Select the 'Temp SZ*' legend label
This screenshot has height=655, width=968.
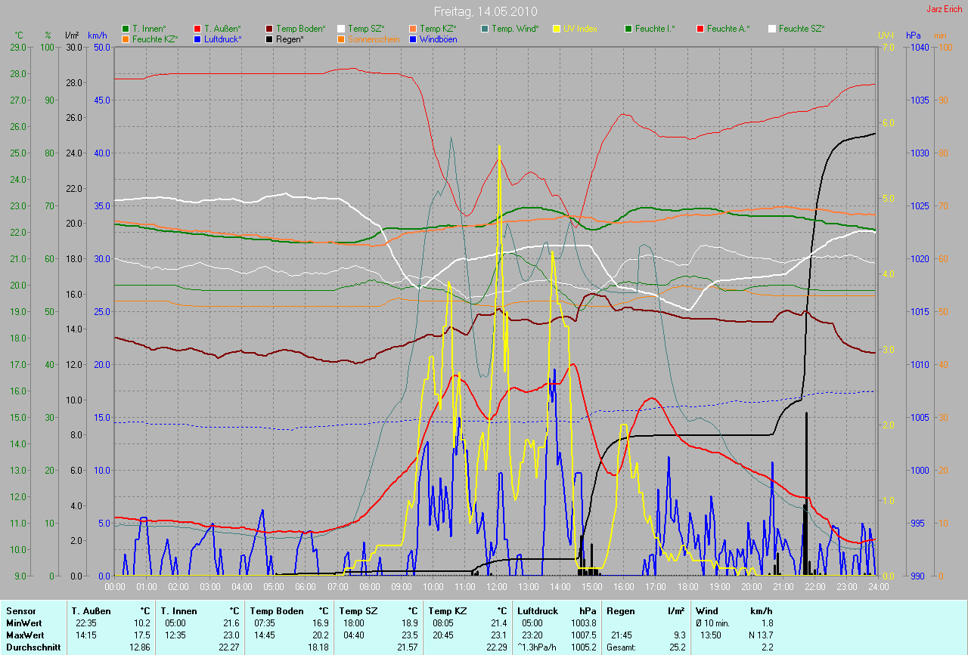367,29
